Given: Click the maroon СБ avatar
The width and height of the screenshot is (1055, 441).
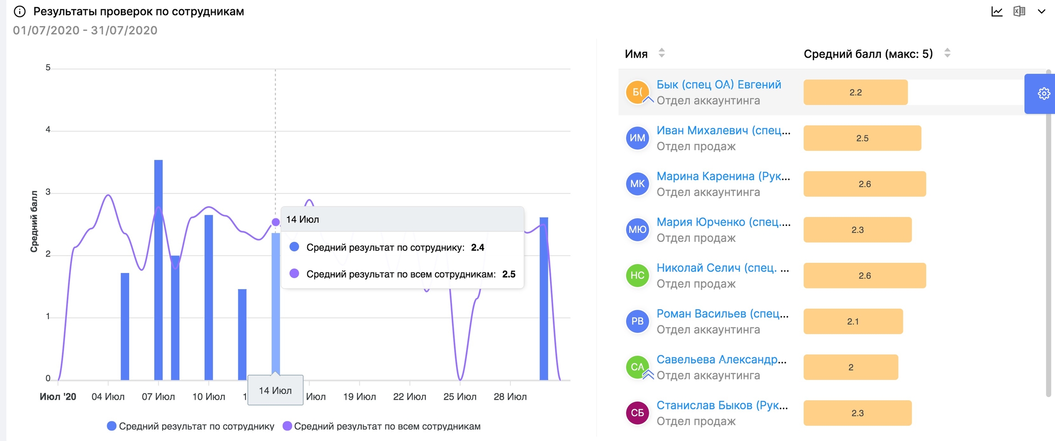Looking at the screenshot, I should [x=637, y=413].
